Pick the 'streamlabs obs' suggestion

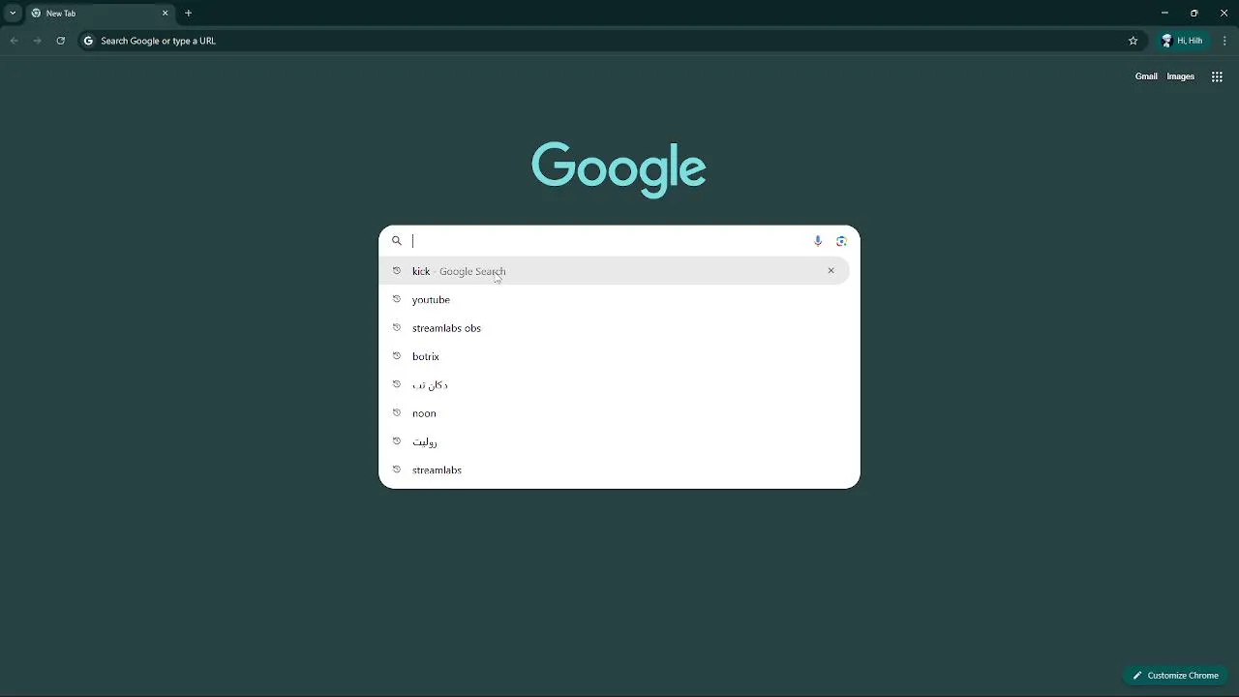click(614, 328)
